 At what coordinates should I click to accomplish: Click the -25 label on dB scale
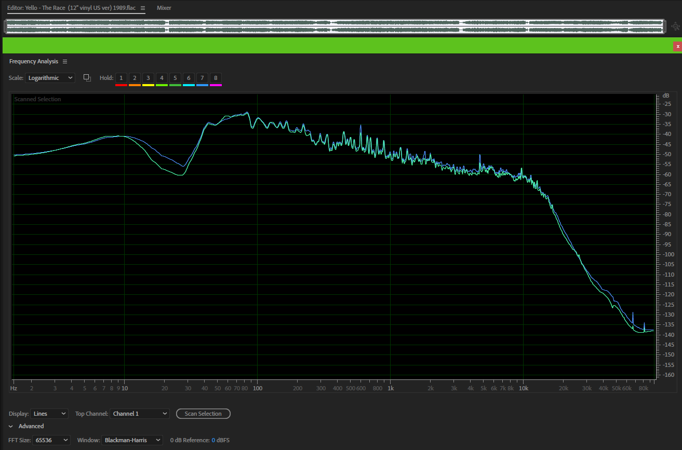pyautogui.click(x=666, y=104)
